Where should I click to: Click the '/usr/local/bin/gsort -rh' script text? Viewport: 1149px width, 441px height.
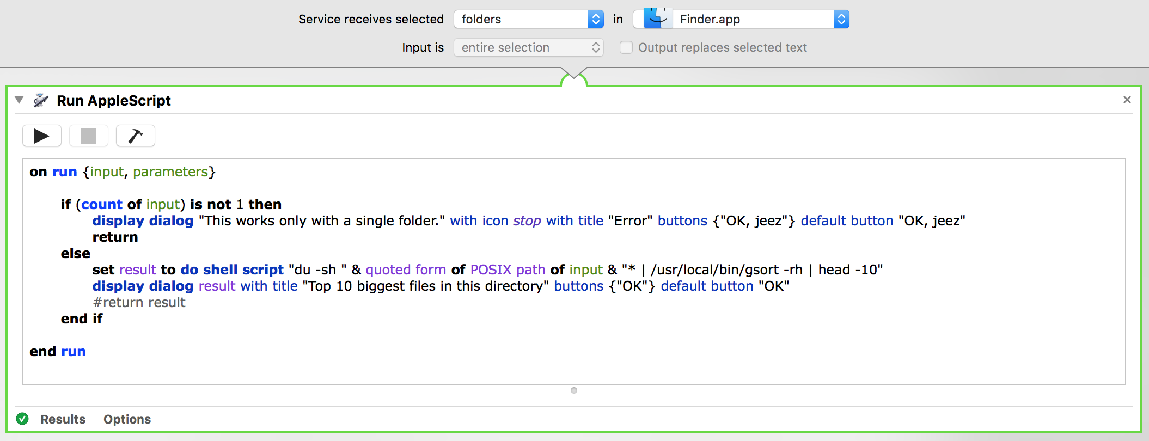pos(726,269)
